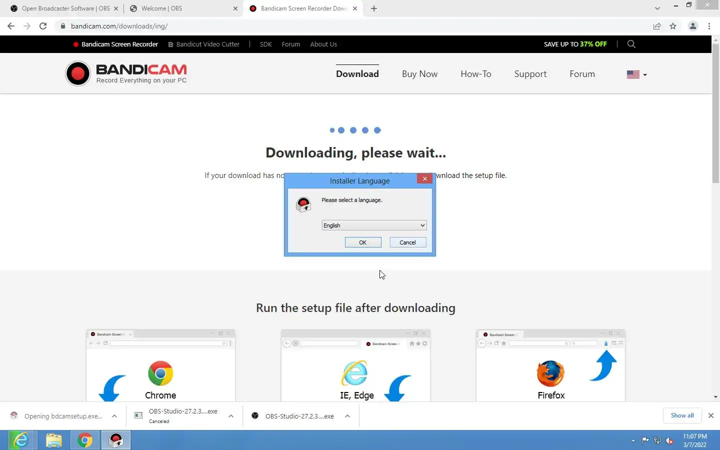The height and width of the screenshot is (450, 720).
Task: Click the share page icon in address bar
Action: 657,26
